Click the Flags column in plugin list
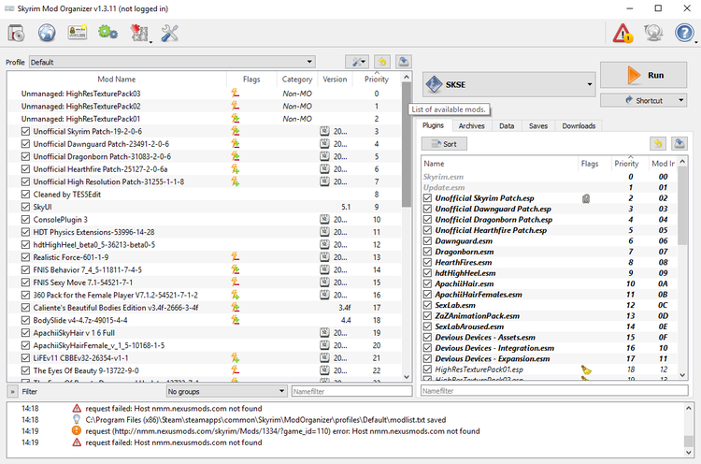 (590, 164)
